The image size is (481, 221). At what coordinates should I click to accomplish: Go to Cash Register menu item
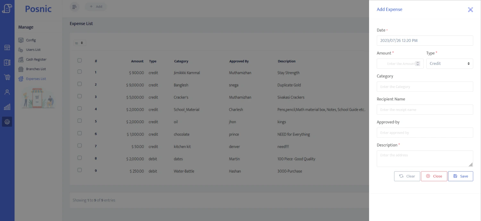click(36, 59)
